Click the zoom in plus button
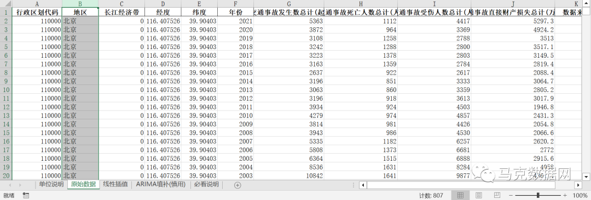 pyautogui.click(x=565, y=196)
